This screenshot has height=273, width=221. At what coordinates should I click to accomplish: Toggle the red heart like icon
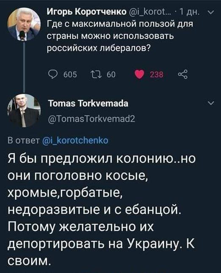tap(139, 75)
